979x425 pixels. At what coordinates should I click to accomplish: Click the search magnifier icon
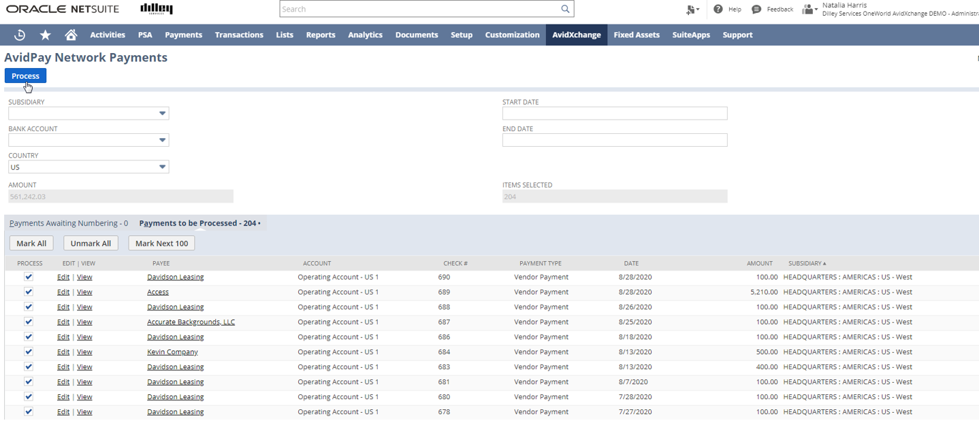coord(565,9)
